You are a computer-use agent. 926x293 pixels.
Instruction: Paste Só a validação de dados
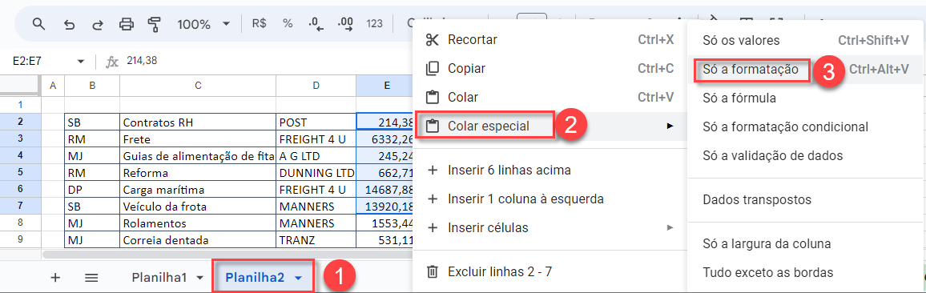click(806, 155)
